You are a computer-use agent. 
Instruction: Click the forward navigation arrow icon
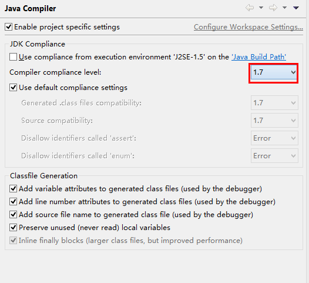pos(273,8)
